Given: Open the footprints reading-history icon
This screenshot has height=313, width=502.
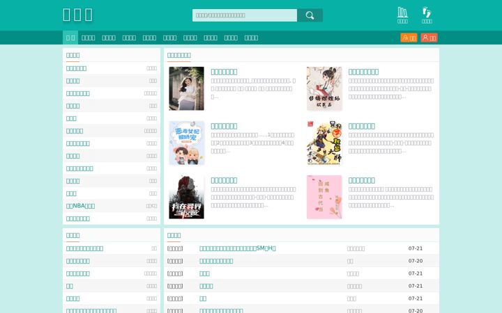Looking at the screenshot, I should coord(427,15).
